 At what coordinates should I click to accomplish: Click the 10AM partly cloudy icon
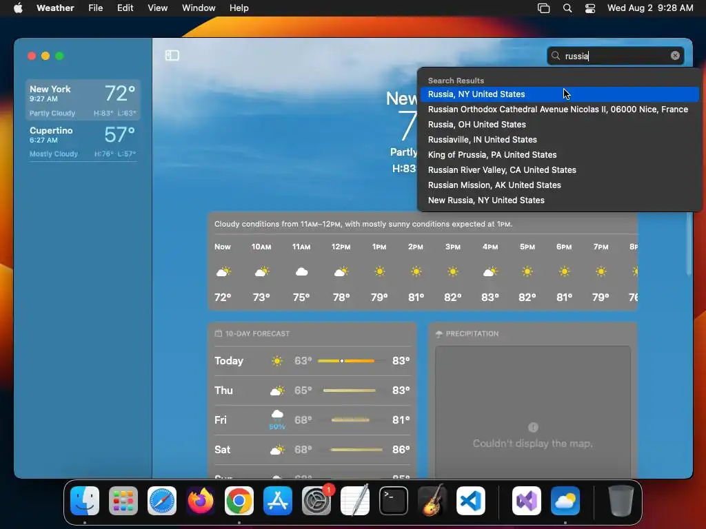(x=261, y=271)
